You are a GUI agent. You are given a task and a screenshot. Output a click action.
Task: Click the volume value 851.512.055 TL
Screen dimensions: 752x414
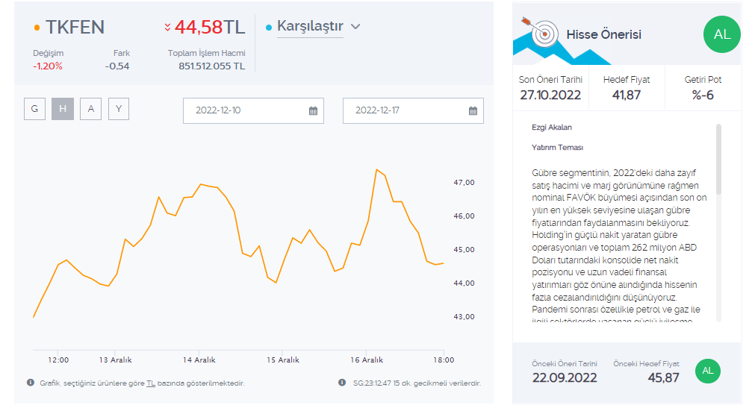click(211, 66)
